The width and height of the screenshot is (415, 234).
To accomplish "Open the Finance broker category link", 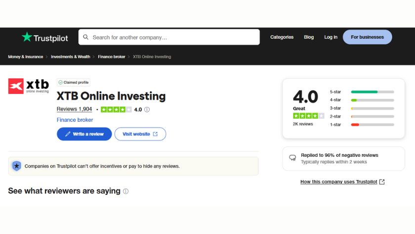I will point(75,120).
